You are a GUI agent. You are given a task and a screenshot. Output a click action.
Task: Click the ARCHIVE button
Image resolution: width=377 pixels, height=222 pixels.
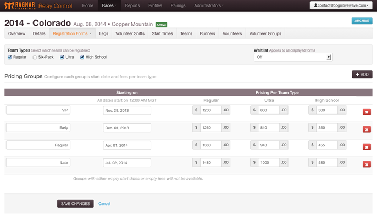point(362,21)
